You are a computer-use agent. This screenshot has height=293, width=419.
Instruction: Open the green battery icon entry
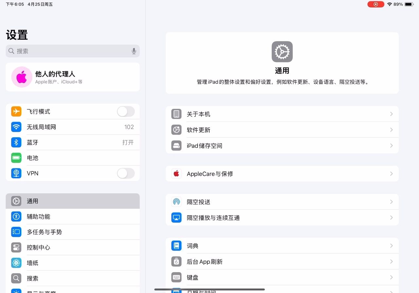(x=16, y=158)
